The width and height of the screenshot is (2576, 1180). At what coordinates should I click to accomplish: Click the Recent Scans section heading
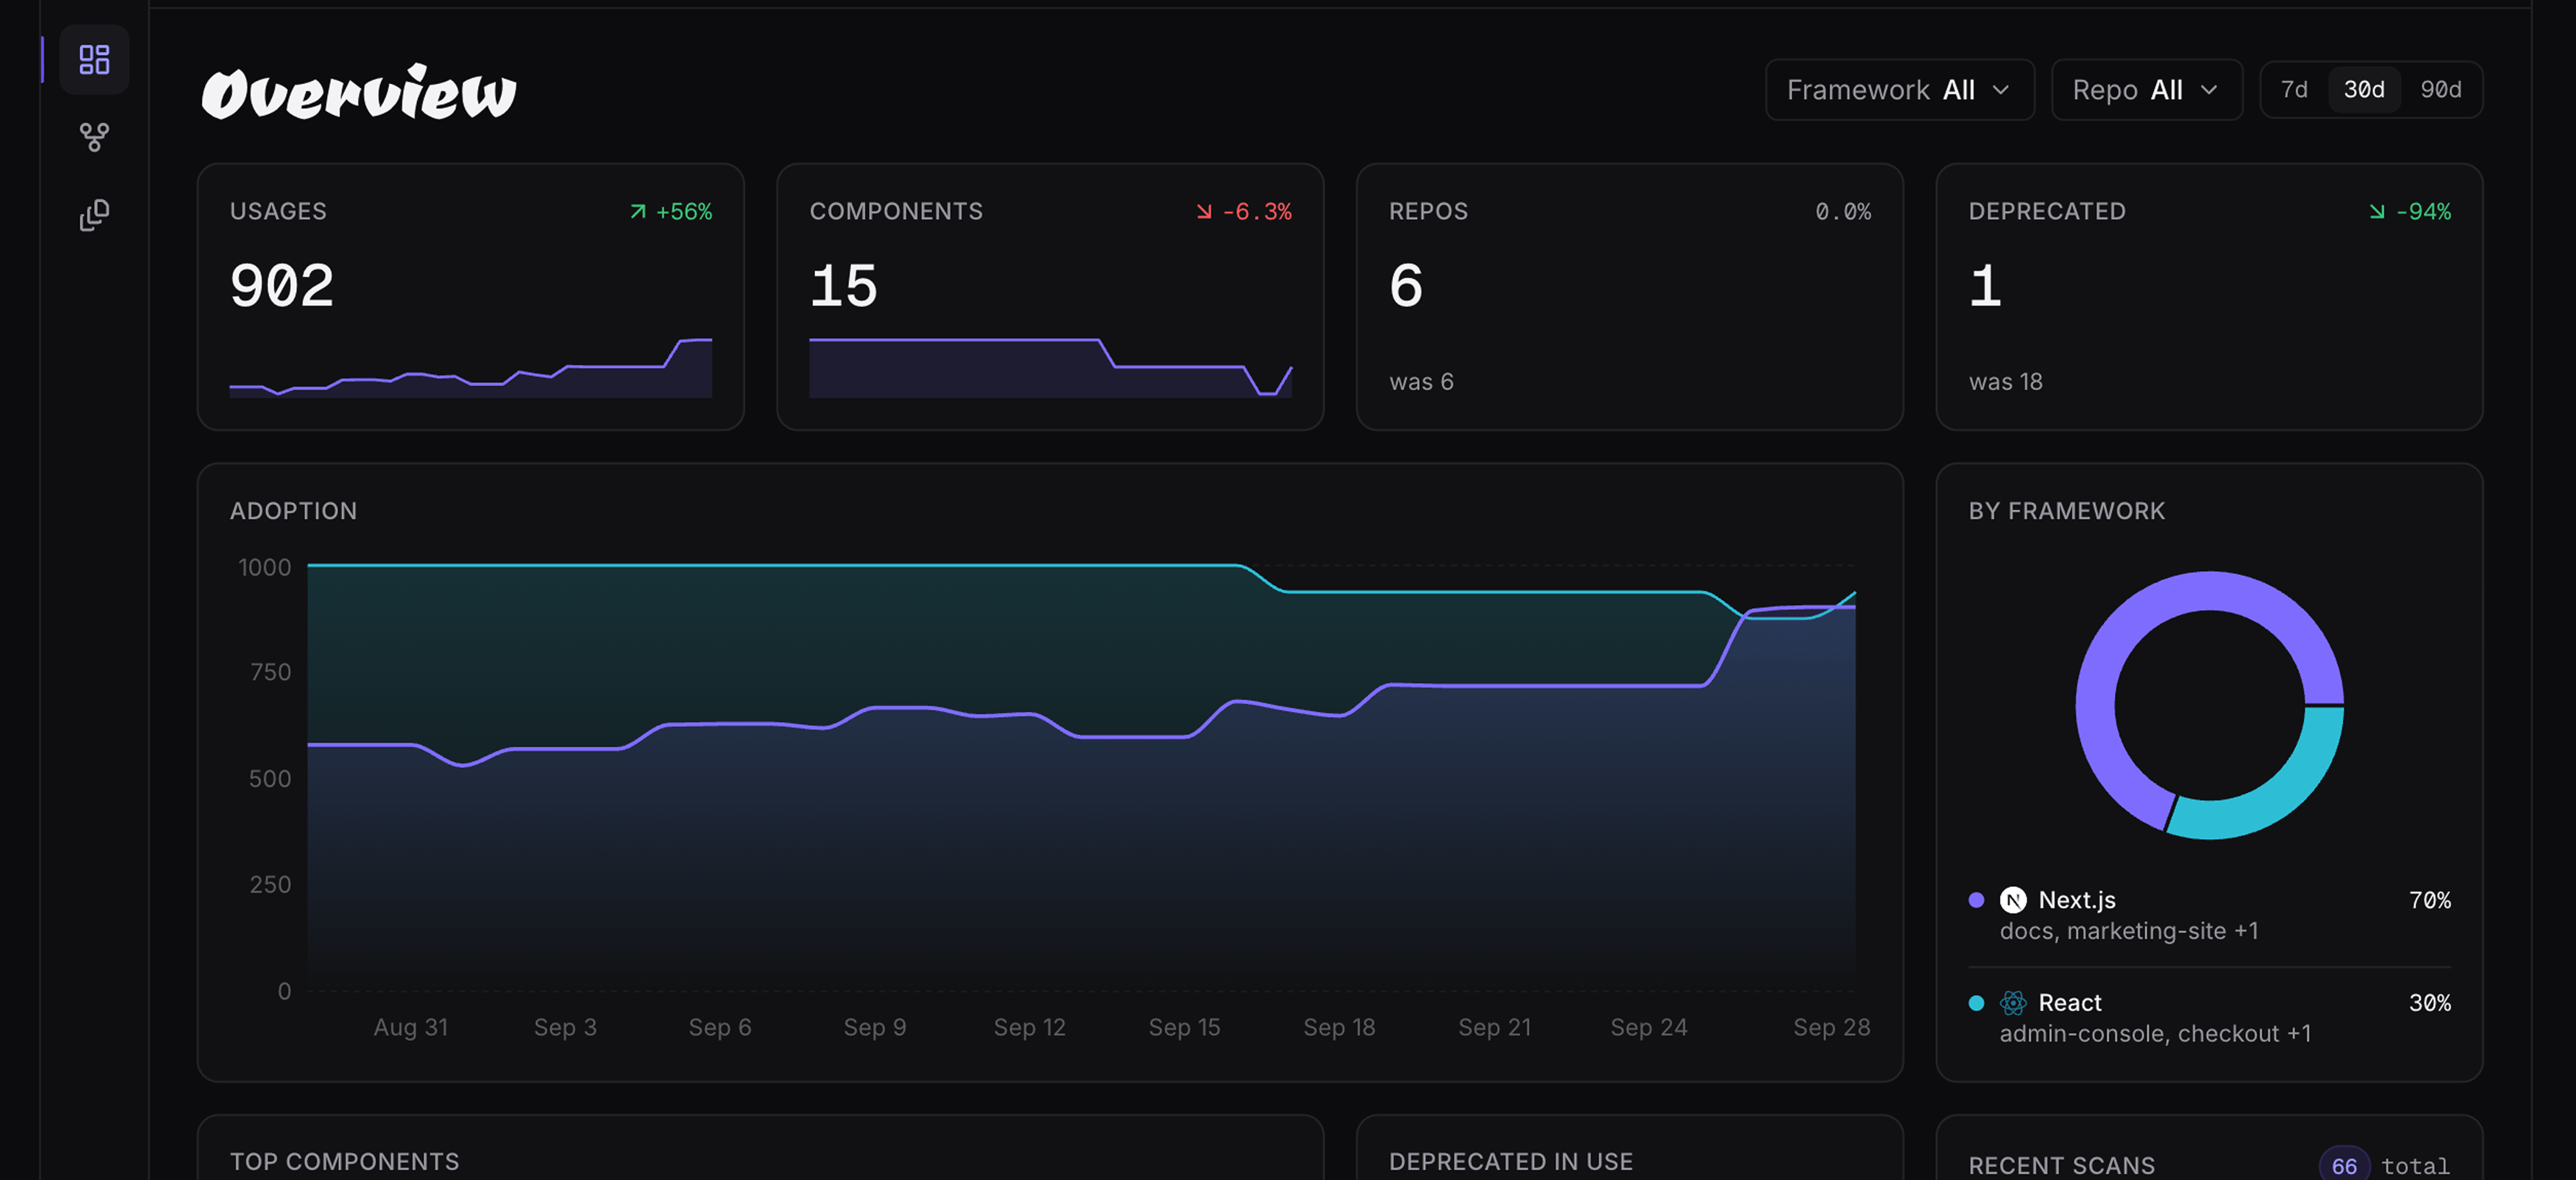coord(2061,1165)
